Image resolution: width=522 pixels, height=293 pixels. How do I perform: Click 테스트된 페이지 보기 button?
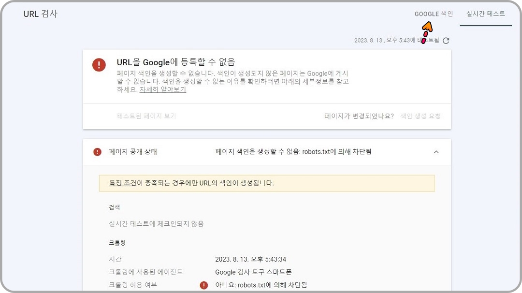pyautogui.click(x=146, y=116)
